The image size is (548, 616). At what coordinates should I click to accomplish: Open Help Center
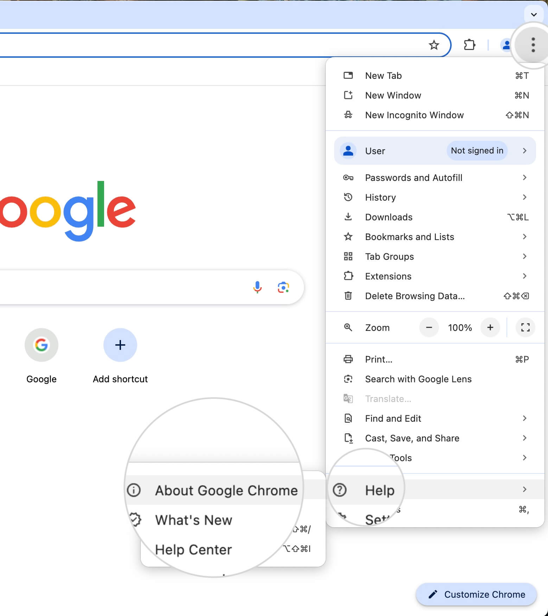tap(193, 549)
